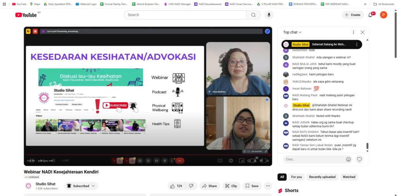Expand the Top chat mode dropdown
This screenshot has width=397, height=196.
292,32
